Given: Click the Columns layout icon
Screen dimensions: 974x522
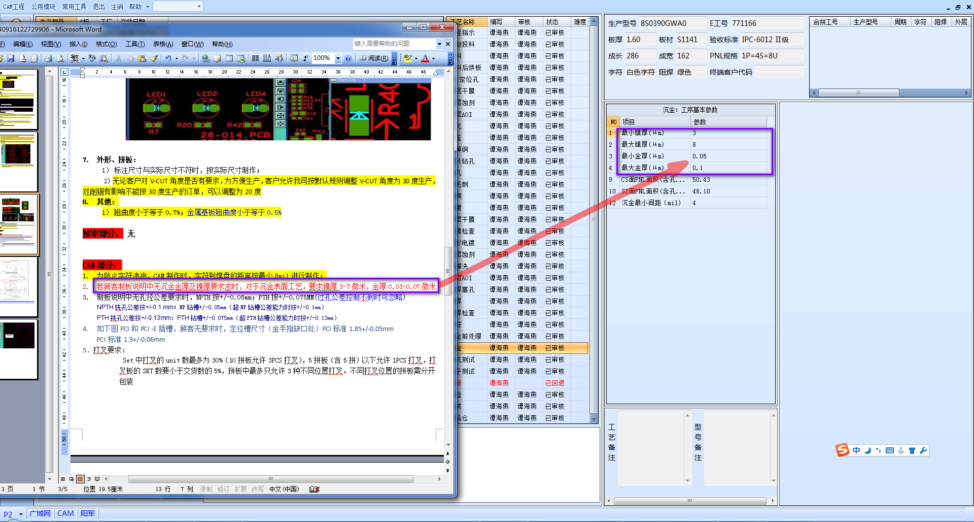Looking at the screenshot, I should point(255,58).
